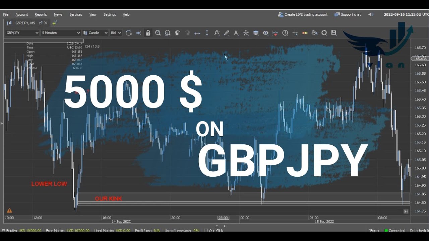Click the area zoom magnifier icon

click(168, 33)
